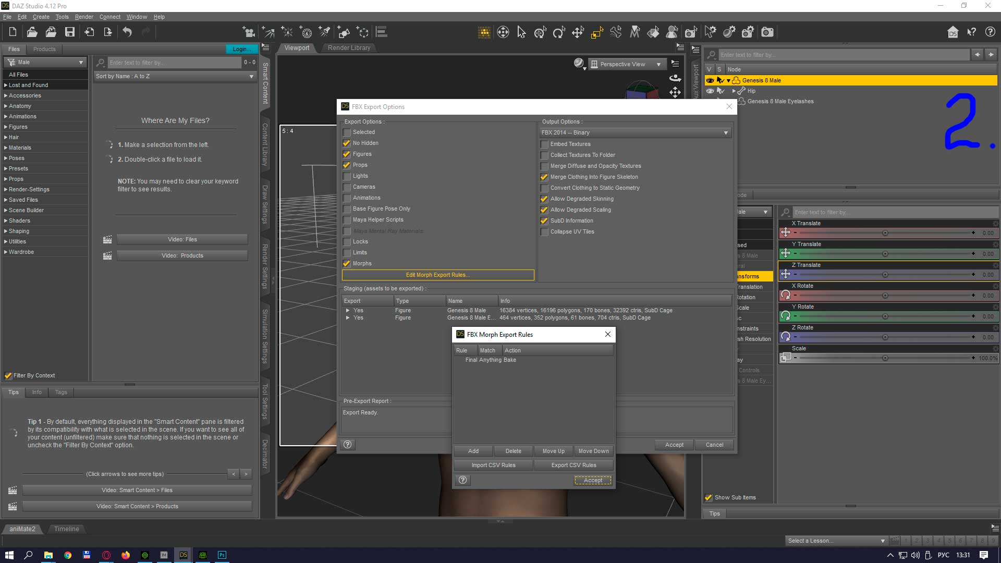Viewport: 1001px width, 563px height.
Task: Click Import CSV Rules button
Action: (x=493, y=466)
